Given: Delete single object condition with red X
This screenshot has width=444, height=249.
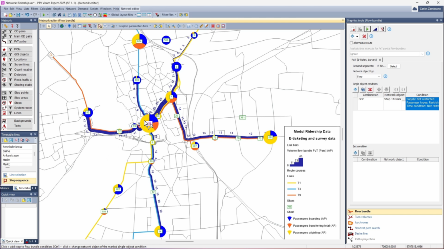Looking at the screenshot, I should pos(370,89).
